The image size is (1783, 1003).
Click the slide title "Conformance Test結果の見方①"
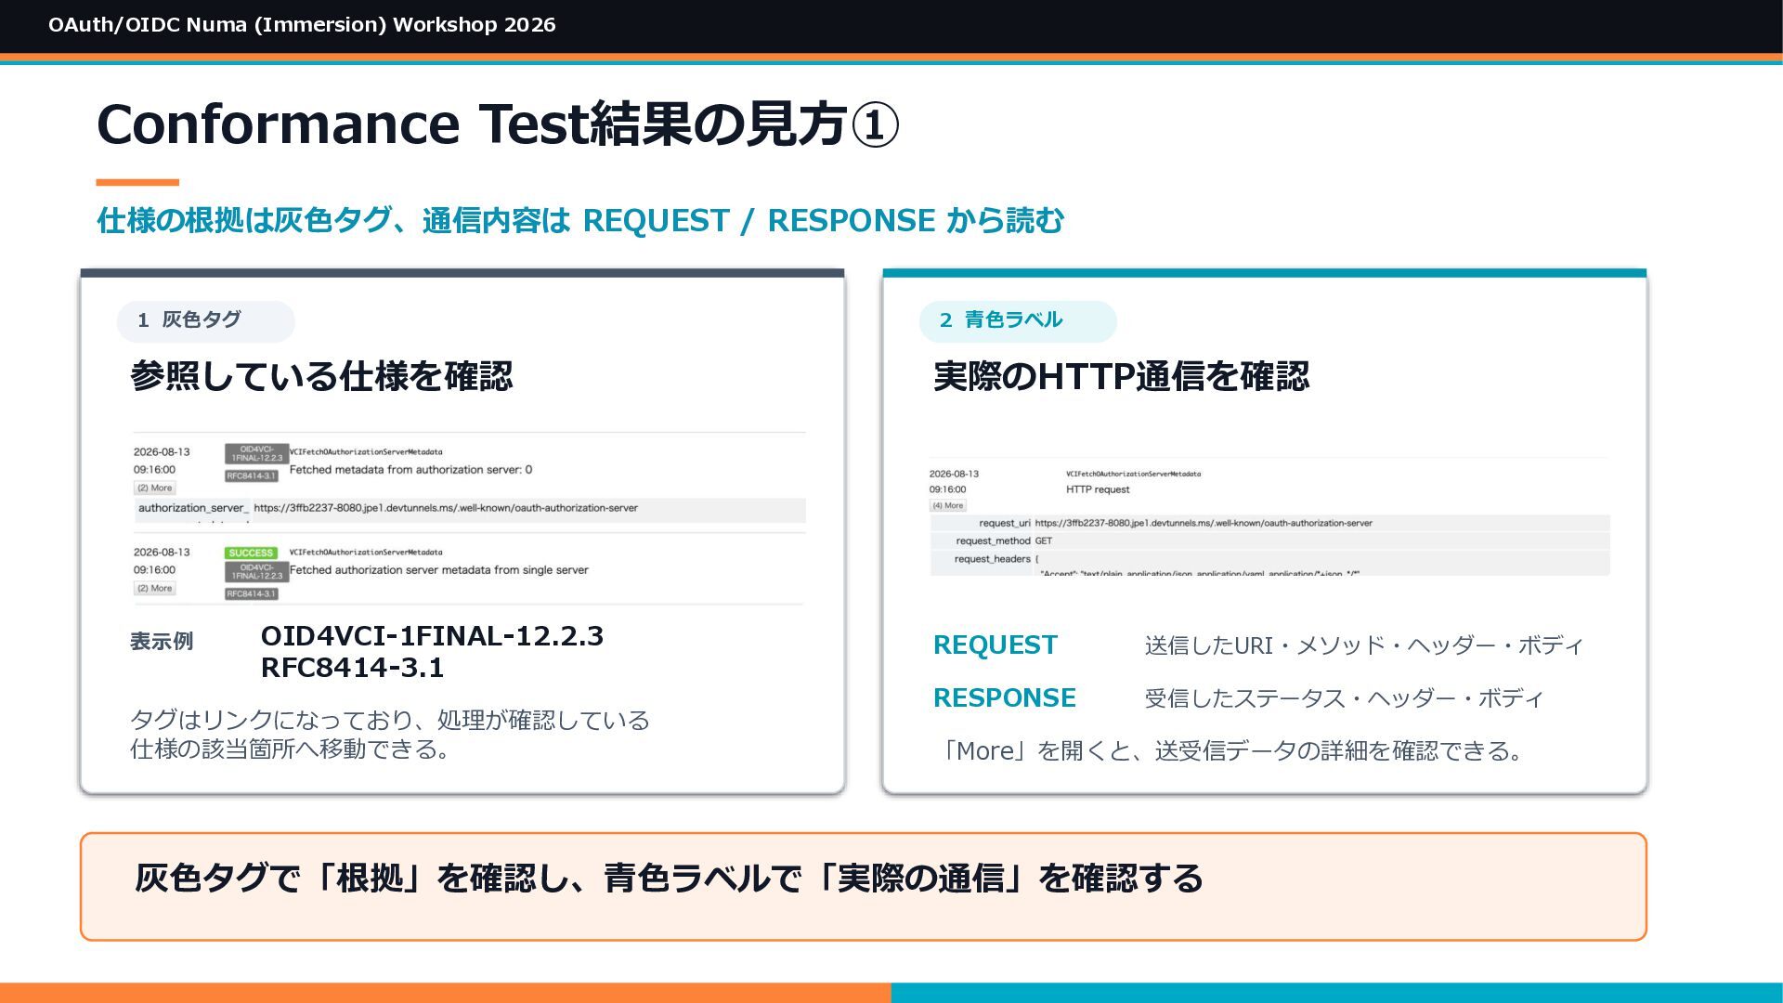tap(498, 124)
